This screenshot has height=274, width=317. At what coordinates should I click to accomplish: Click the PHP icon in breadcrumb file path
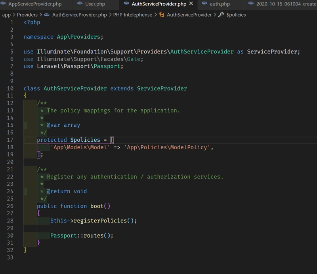point(47,15)
